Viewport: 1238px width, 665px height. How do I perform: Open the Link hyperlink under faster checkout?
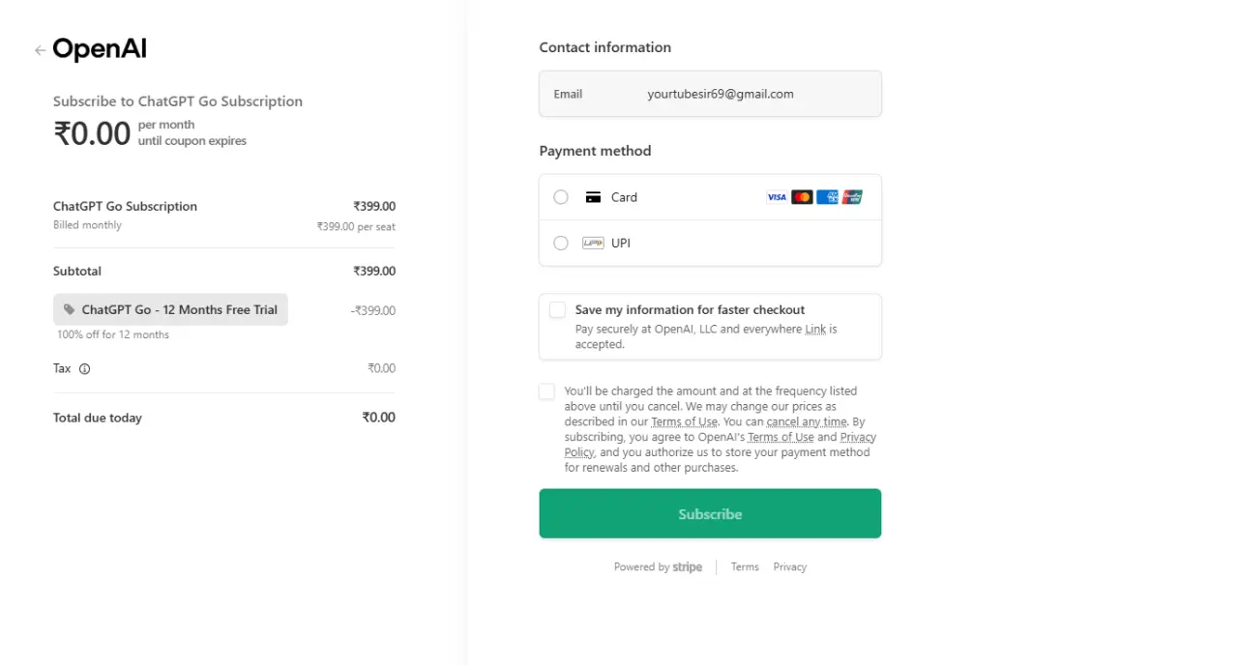pos(815,330)
